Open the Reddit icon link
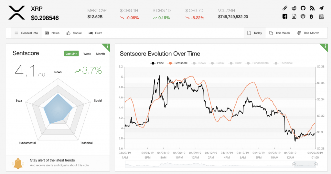Screen dimensions: 331x174 click(x=294, y=8)
